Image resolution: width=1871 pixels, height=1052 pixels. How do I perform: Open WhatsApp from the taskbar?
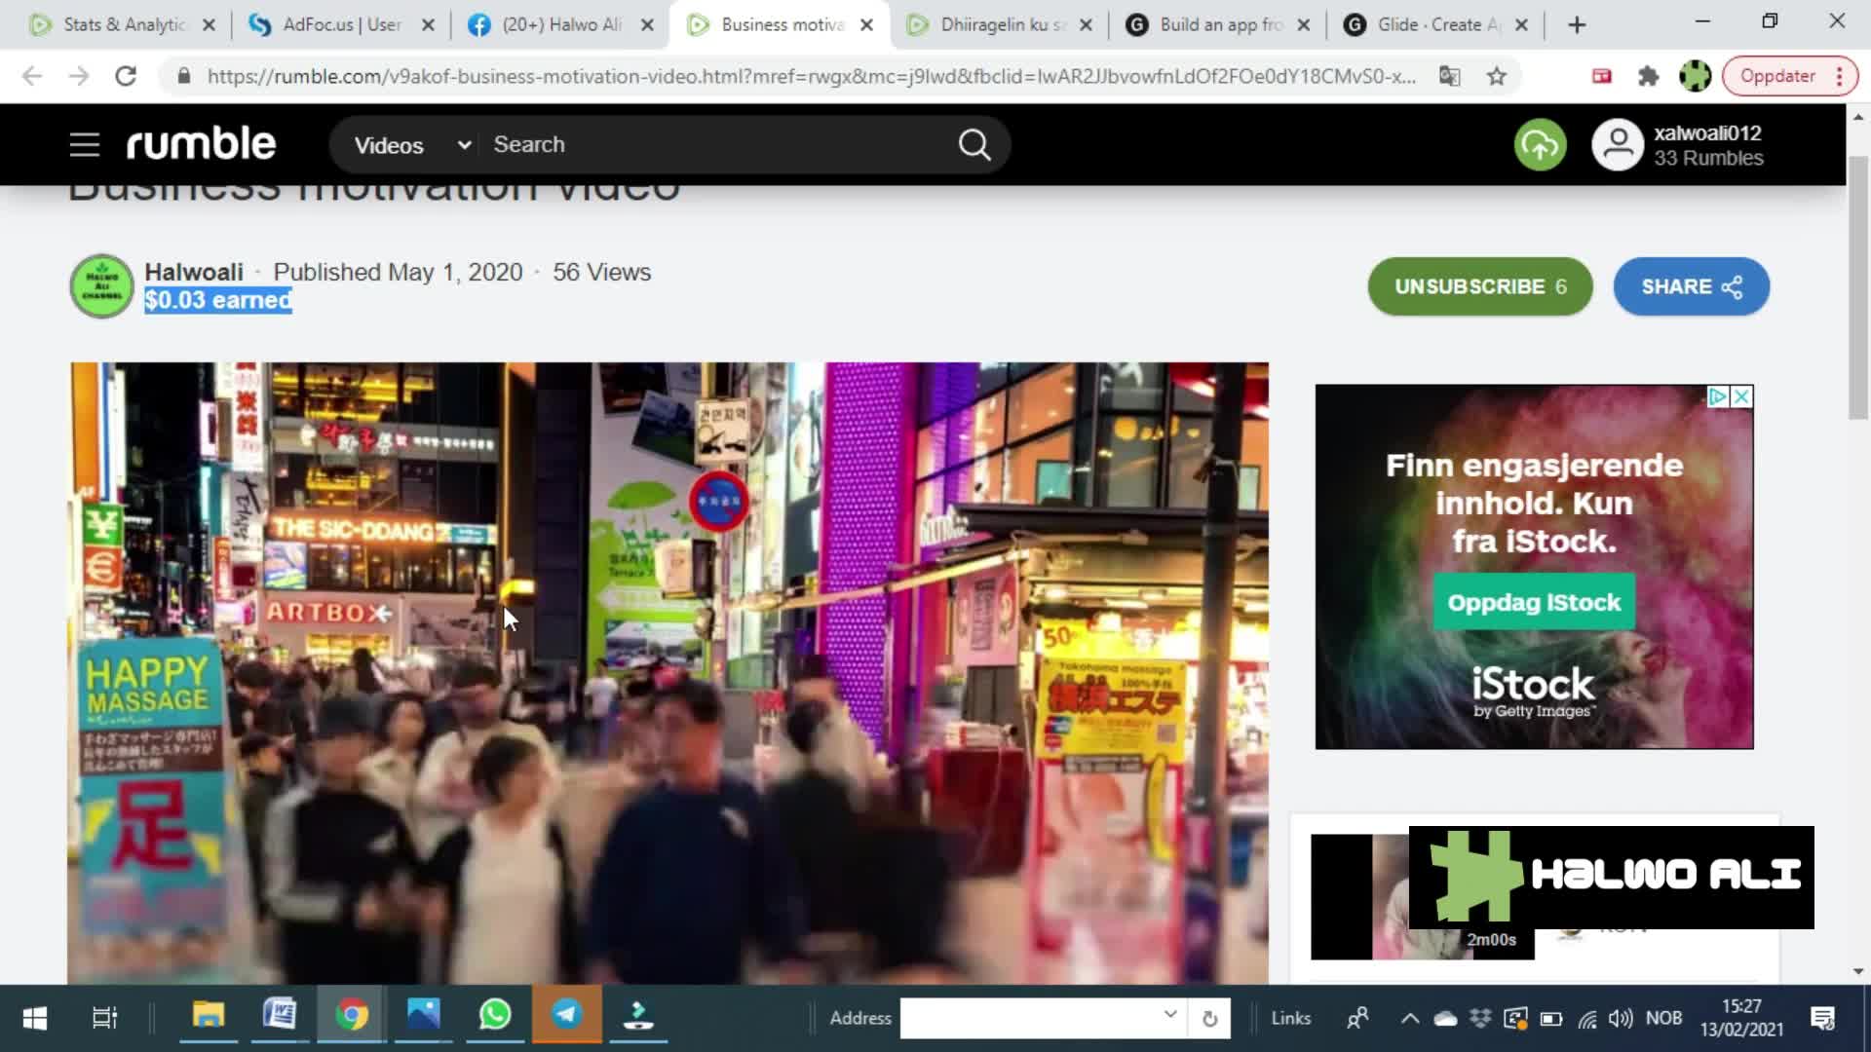coord(495,1016)
